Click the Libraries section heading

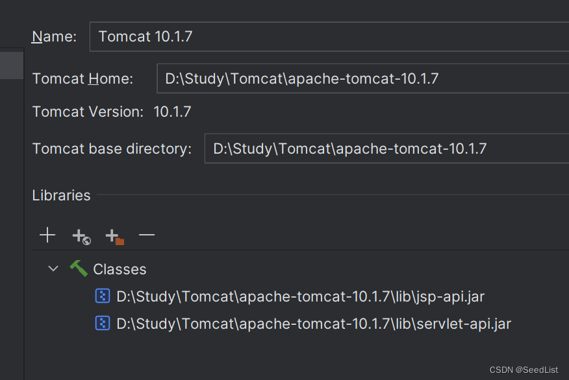[61, 196]
